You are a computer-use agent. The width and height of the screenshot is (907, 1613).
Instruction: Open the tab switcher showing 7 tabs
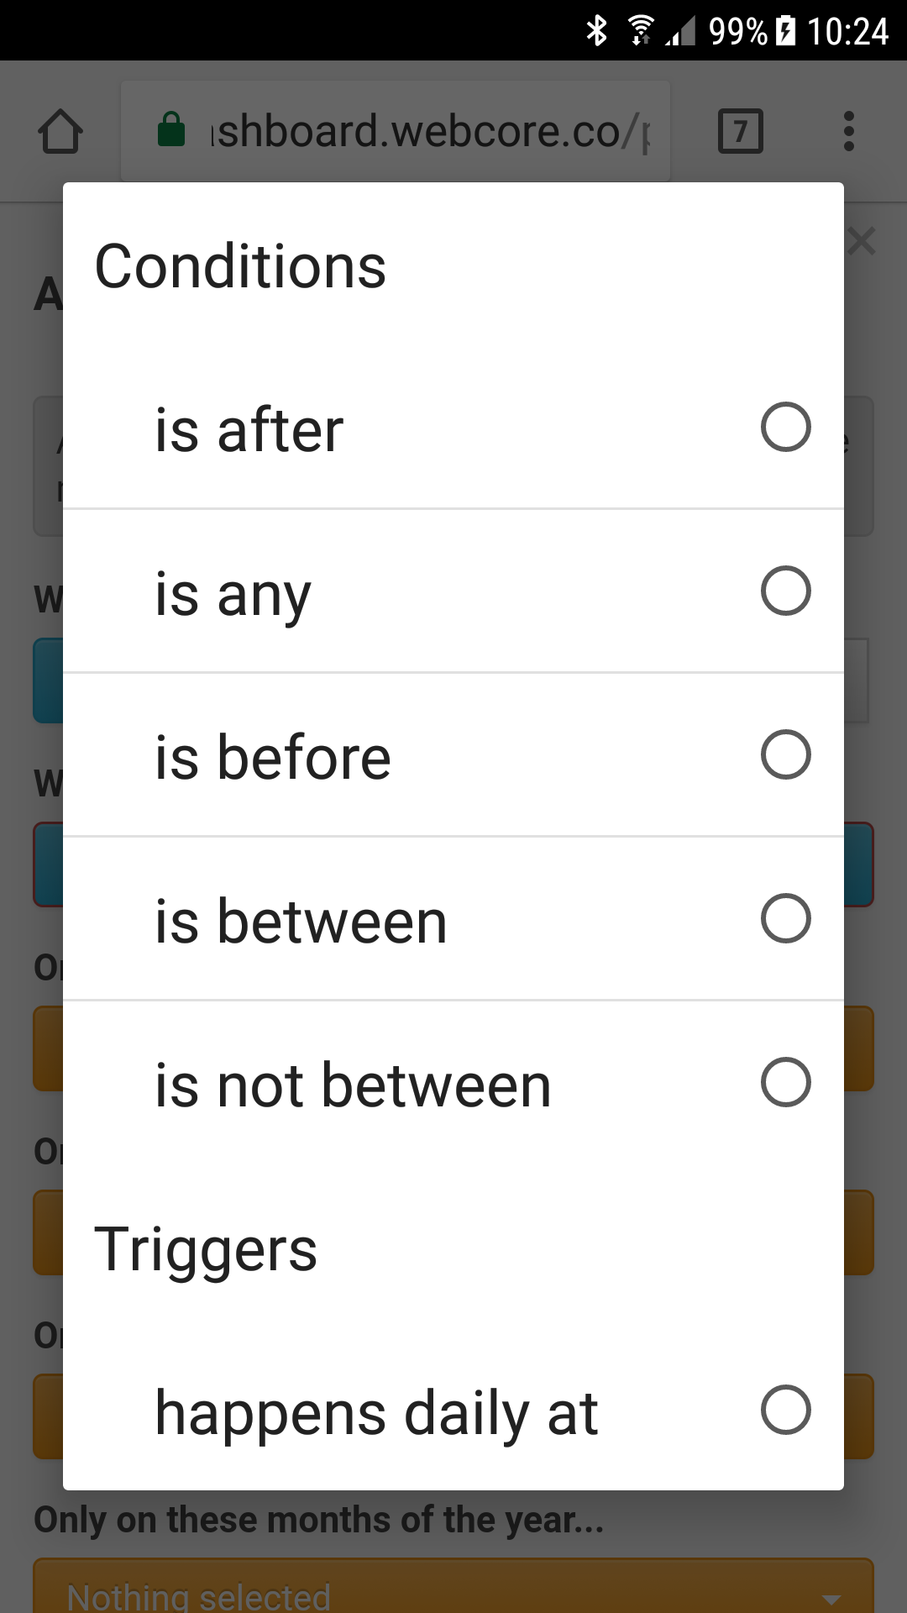[x=741, y=131]
